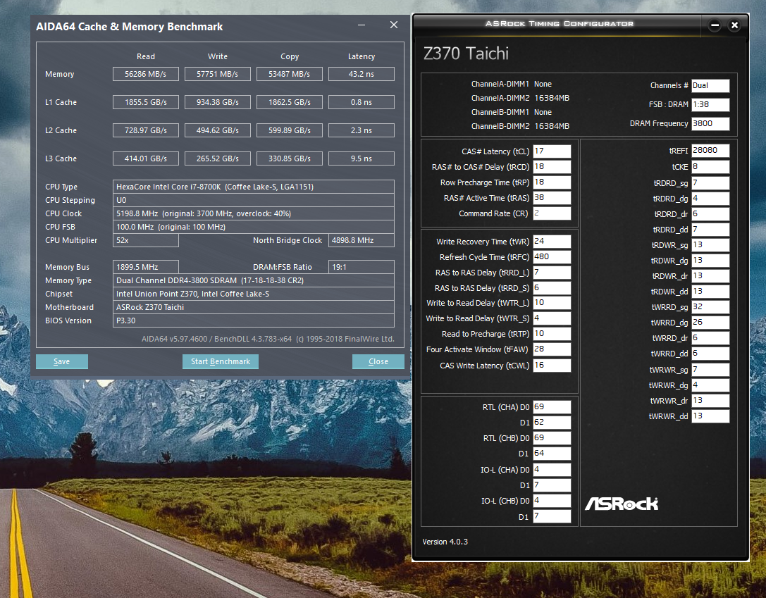Click the DRAM Frequency field 3800
This screenshot has height=598, width=766.
[710, 123]
